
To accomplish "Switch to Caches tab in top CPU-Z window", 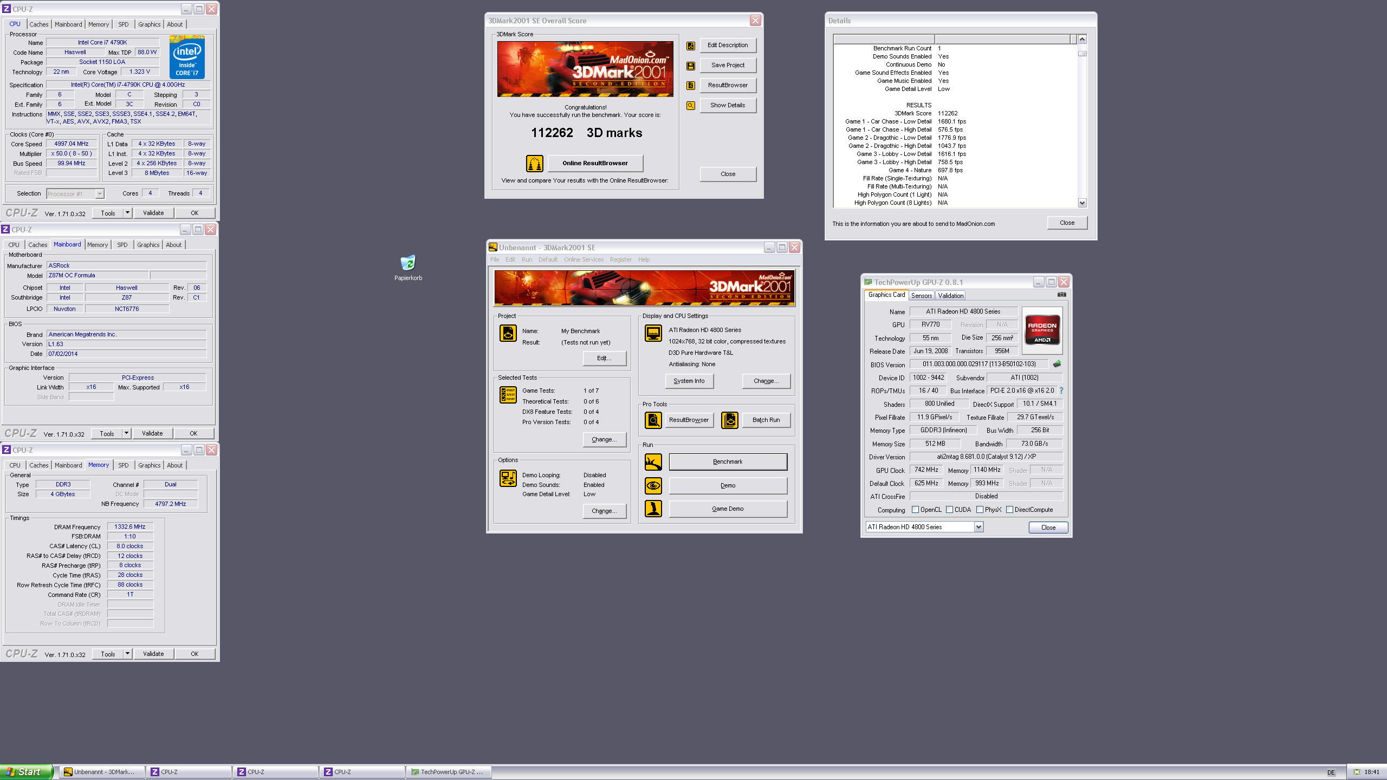I will click(38, 24).
